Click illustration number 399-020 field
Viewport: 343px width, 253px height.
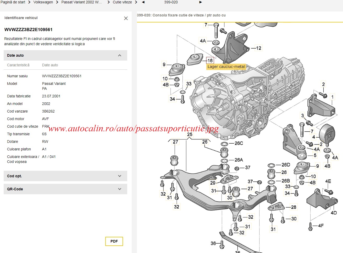coord(171,2)
